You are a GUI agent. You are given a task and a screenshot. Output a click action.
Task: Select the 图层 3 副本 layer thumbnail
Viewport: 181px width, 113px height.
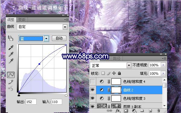click(102, 106)
